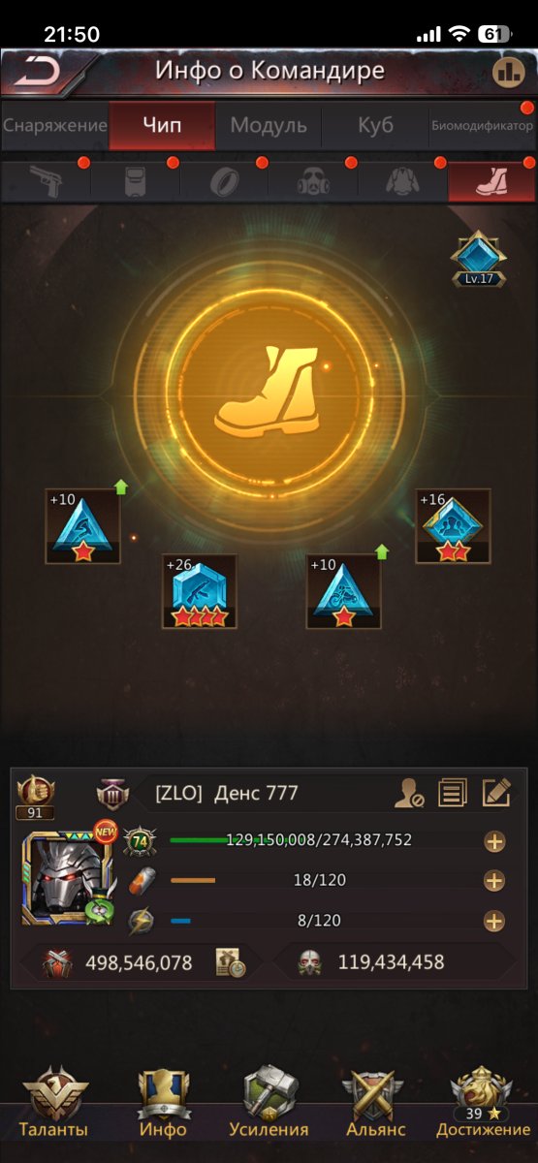538x1163 pixels.
Task: Switch to the Модуль tab
Action: [x=269, y=126]
